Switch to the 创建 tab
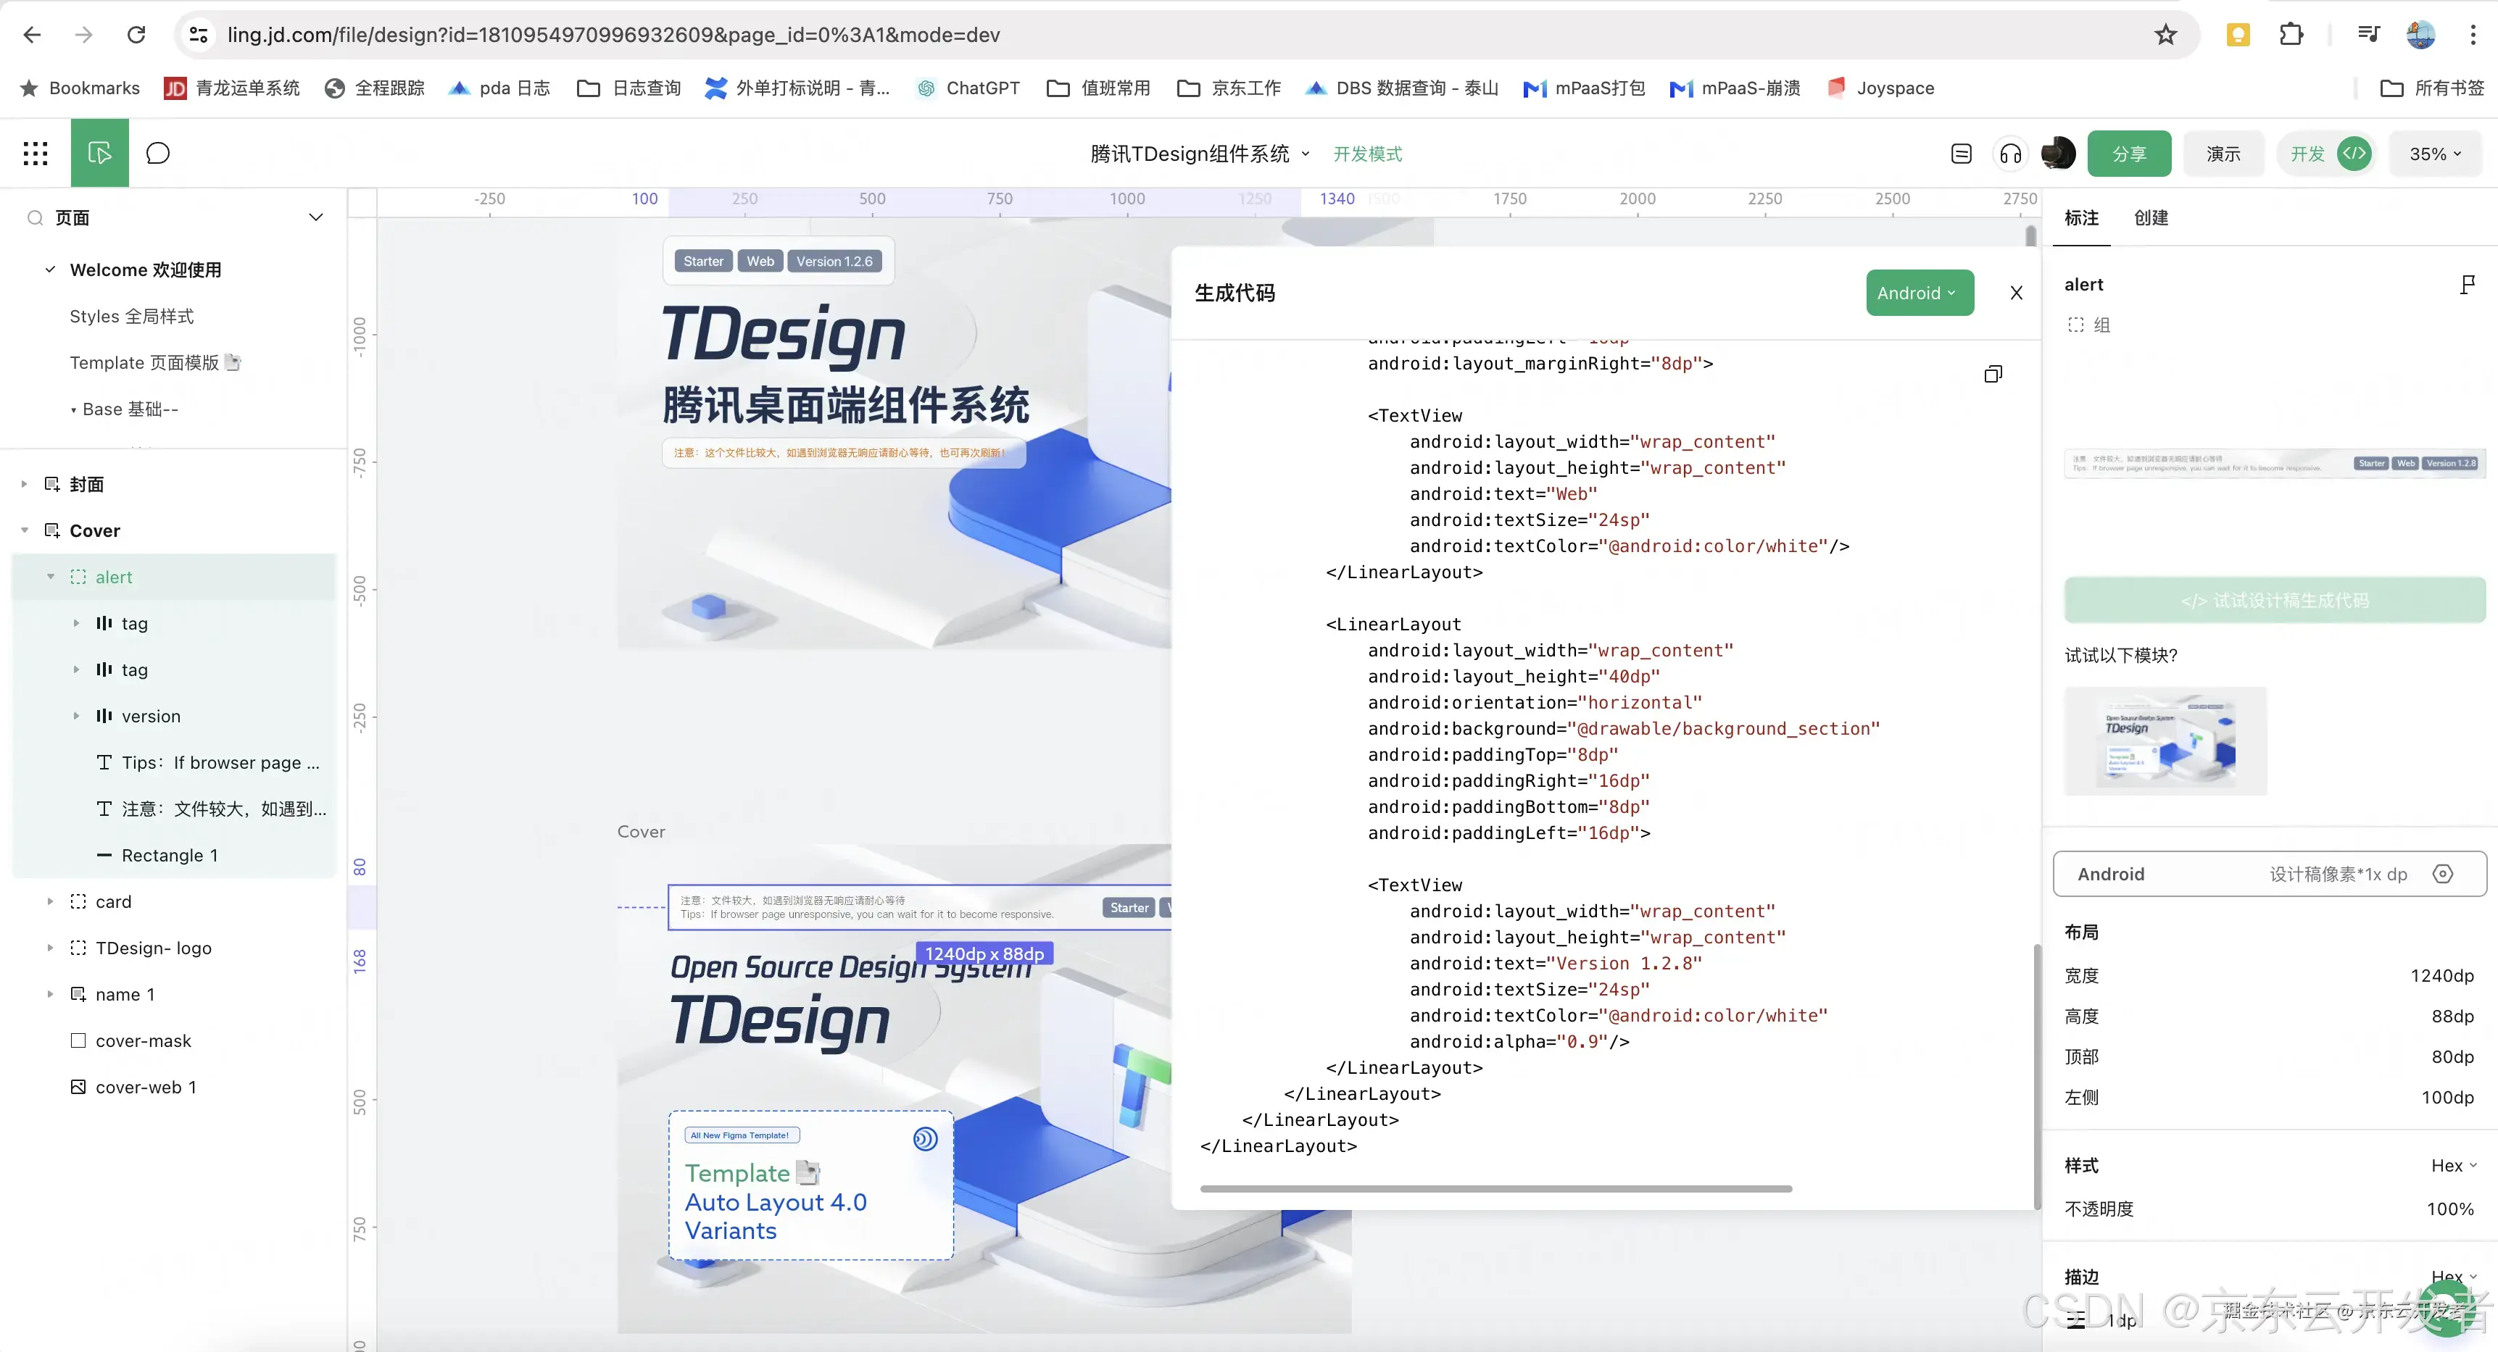Image resolution: width=2498 pixels, height=1352 pixels. pyautogui.click(x=2151, y=218)
